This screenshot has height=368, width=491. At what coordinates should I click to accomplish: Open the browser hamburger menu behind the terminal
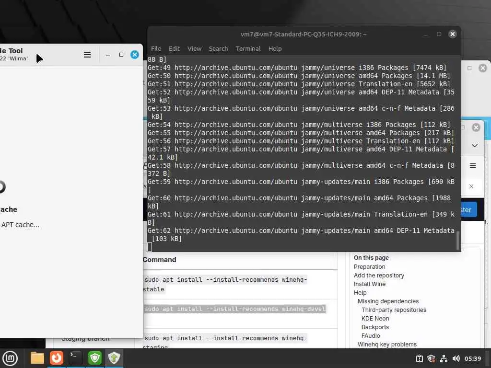473,165
